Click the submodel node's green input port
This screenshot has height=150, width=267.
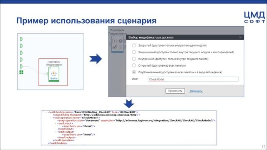click(x=47, y=74)
